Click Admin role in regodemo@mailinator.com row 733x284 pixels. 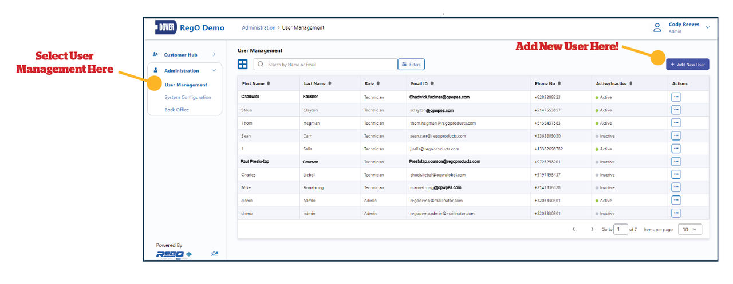tap(371, 201)
